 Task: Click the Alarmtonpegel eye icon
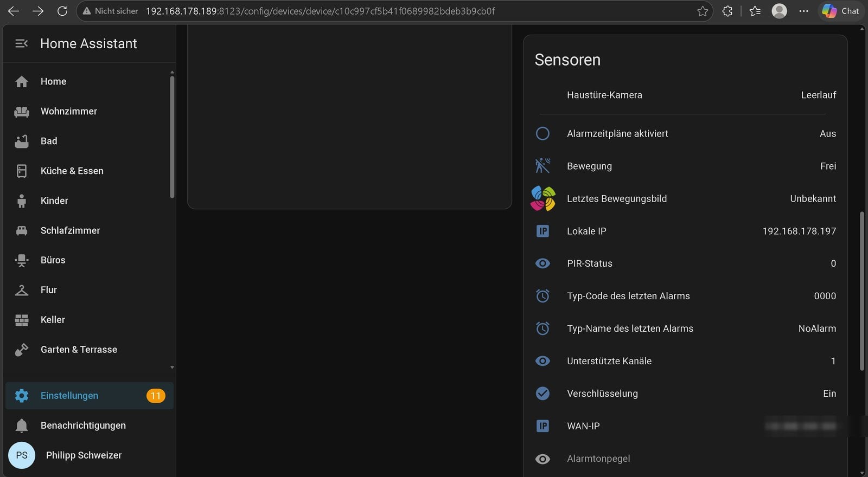point(542,459)
